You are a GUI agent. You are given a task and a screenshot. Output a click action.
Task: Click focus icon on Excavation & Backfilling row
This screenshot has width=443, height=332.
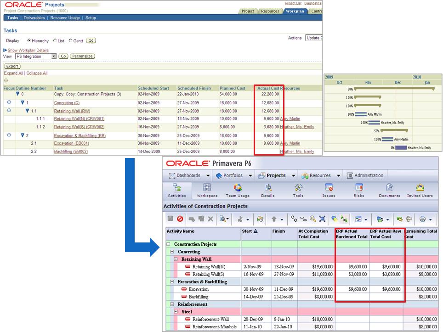[x=9, y=135]
